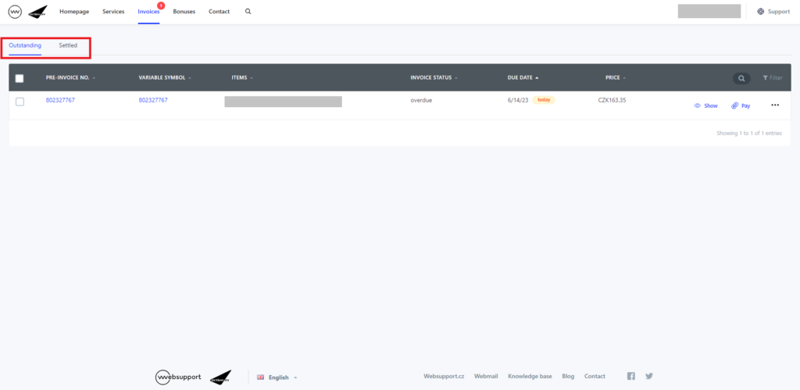The width and height of the screenshot is (800, 390).
Task: Switch to the Settled tab
Action: coord(68,46)
